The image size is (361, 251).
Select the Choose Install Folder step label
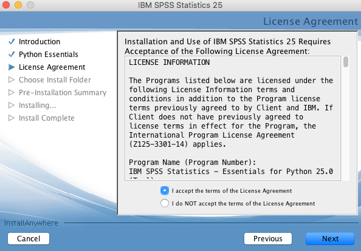click(x=55, y=80)
